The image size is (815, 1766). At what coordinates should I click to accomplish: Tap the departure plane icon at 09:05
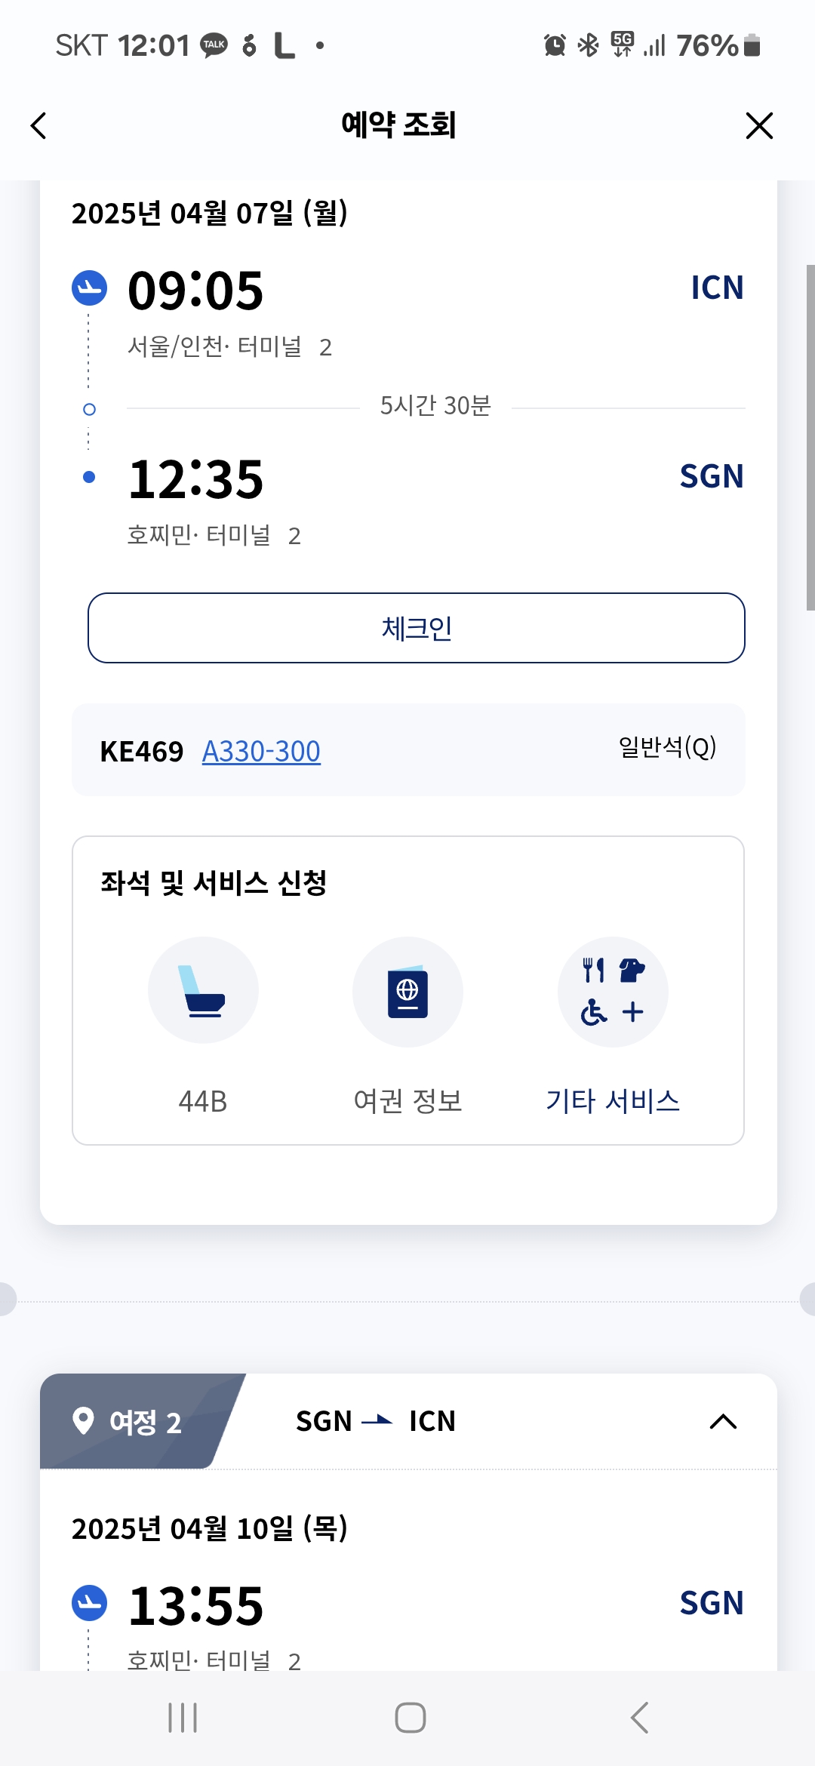(89, 288)
